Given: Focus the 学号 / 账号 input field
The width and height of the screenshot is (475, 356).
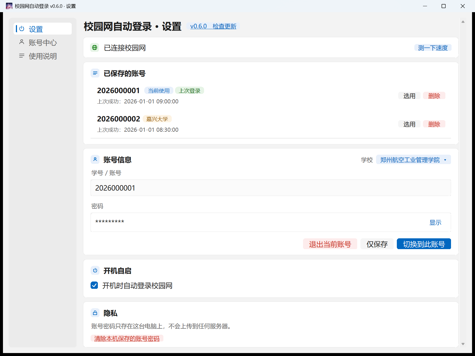Looking at the screenshot, I should click(x=271, y=188).
